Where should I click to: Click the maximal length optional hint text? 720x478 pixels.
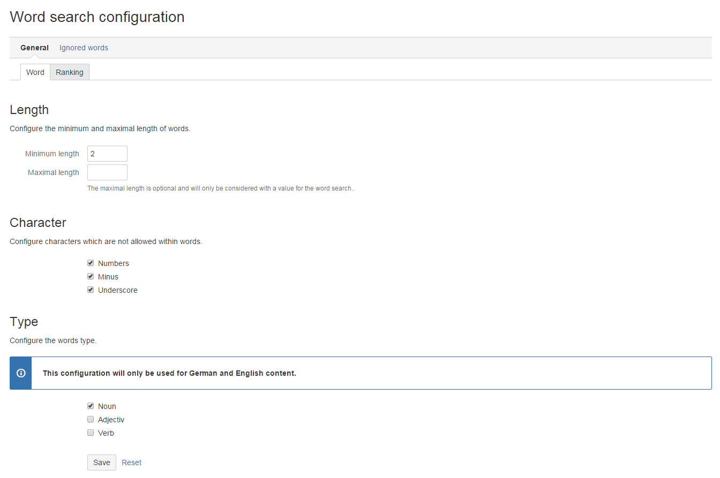click(x=220, y=188)
